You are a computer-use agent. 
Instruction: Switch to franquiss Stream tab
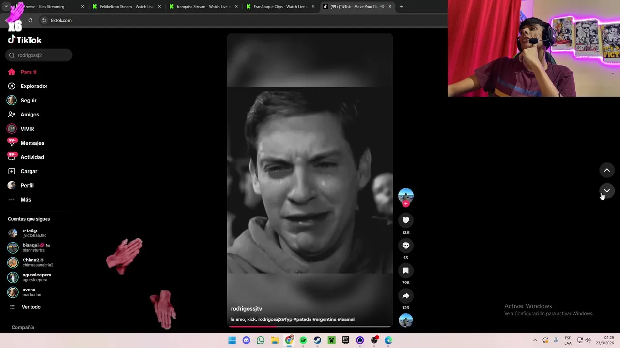[x=203, y=7]
